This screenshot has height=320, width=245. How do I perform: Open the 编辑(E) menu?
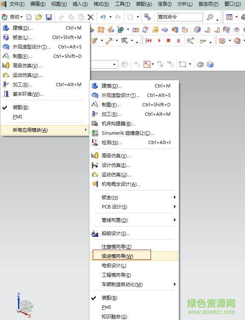point(38,4)
